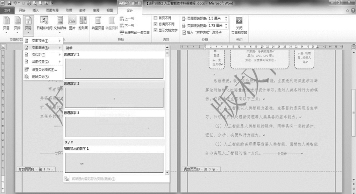
Task: Open the 日期和时间 date and time tool
Action: 44,23
